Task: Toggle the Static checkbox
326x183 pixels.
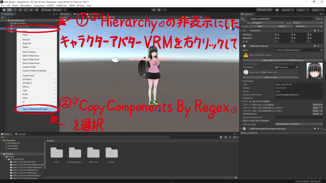Action: [314, 19]
